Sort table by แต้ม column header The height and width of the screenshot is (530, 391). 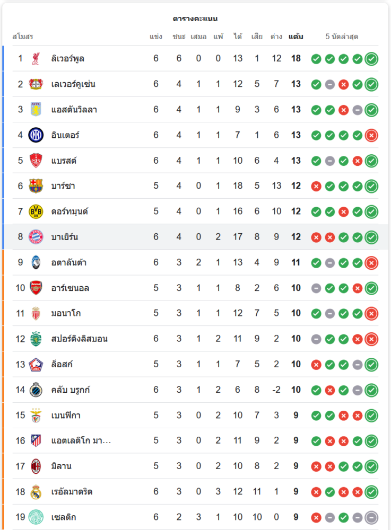point(296,37)
